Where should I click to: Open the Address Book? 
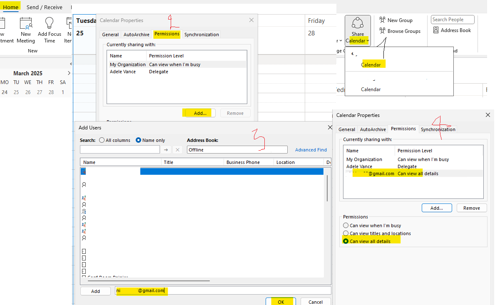point(452,30)
